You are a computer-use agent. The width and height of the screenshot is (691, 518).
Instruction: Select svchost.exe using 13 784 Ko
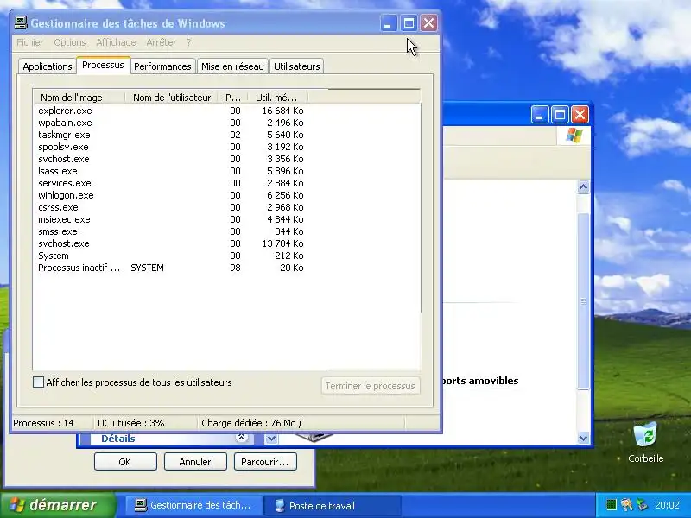[171, 243]
